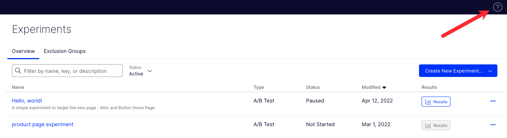Expand the Status Active dropdown
Image resolution: width=507 pixels, height=138 pixels.
(141, 71)
